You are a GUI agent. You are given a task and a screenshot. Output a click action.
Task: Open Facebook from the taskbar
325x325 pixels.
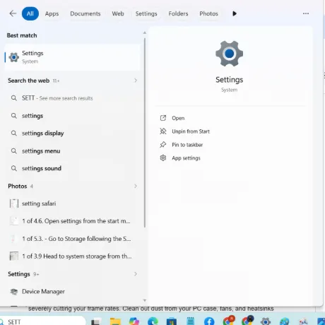click(209, 321)
